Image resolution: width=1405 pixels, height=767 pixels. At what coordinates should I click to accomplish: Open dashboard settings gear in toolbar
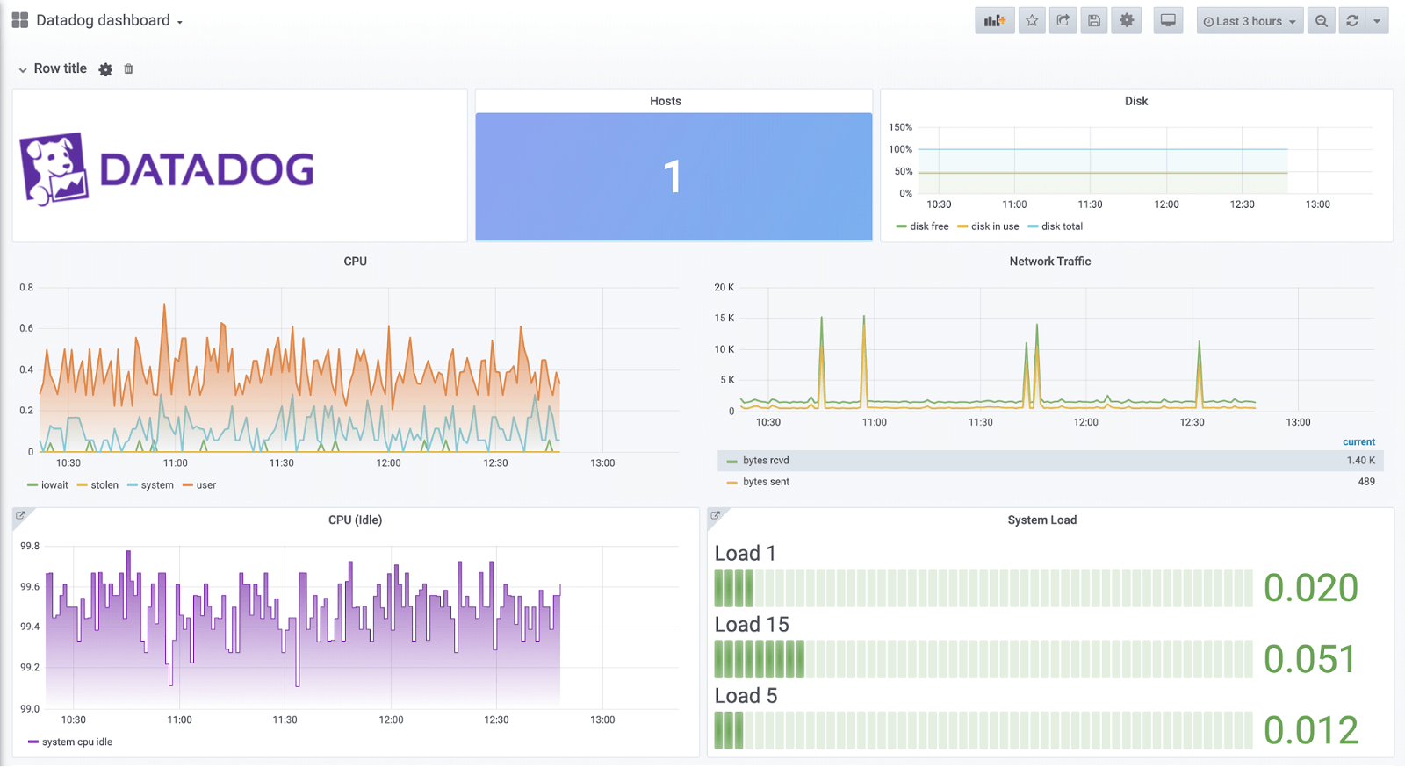pos(1127,21)
